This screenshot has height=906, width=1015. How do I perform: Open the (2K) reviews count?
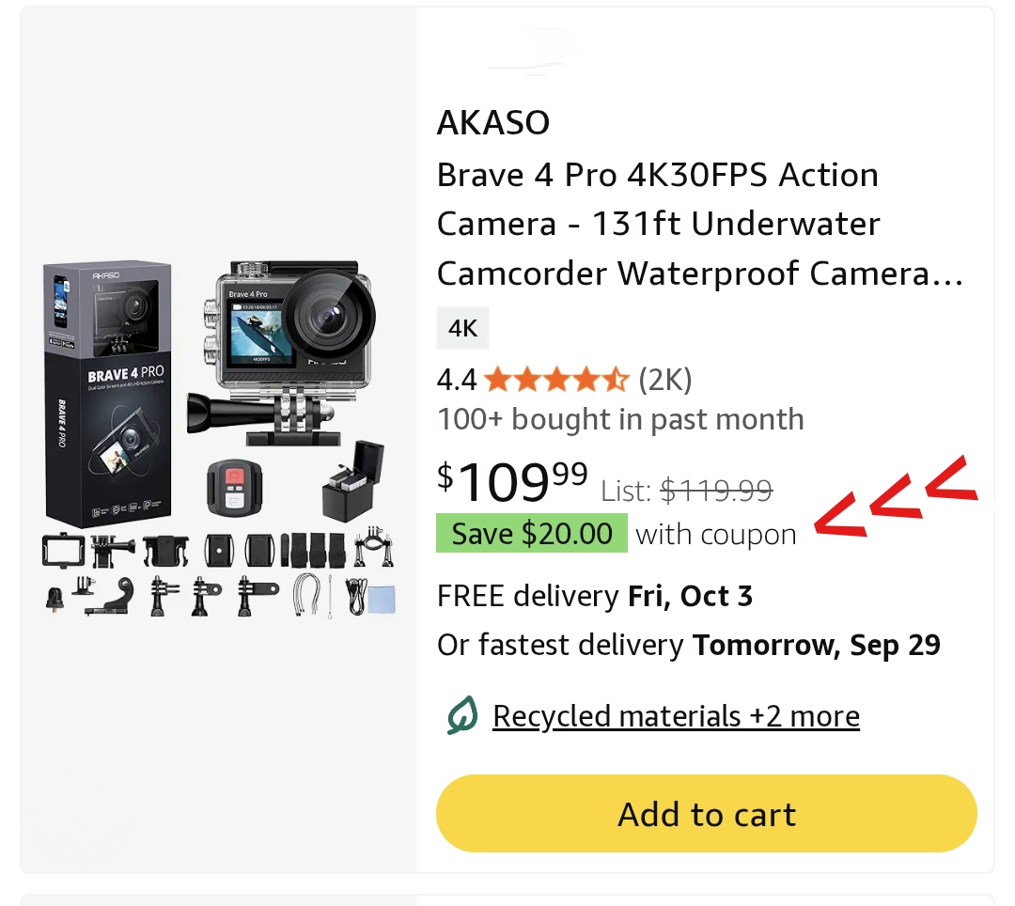pyautogui.click(x=664, y=380)
